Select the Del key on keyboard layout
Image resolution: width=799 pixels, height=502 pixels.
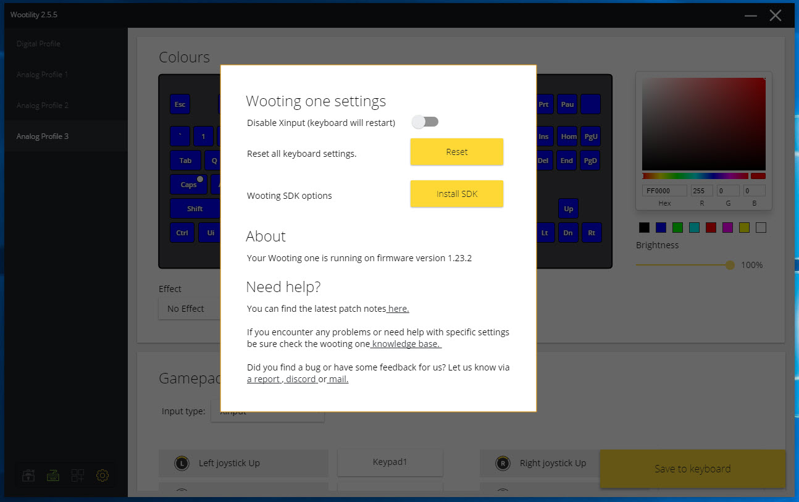click(x=543, y=161)
